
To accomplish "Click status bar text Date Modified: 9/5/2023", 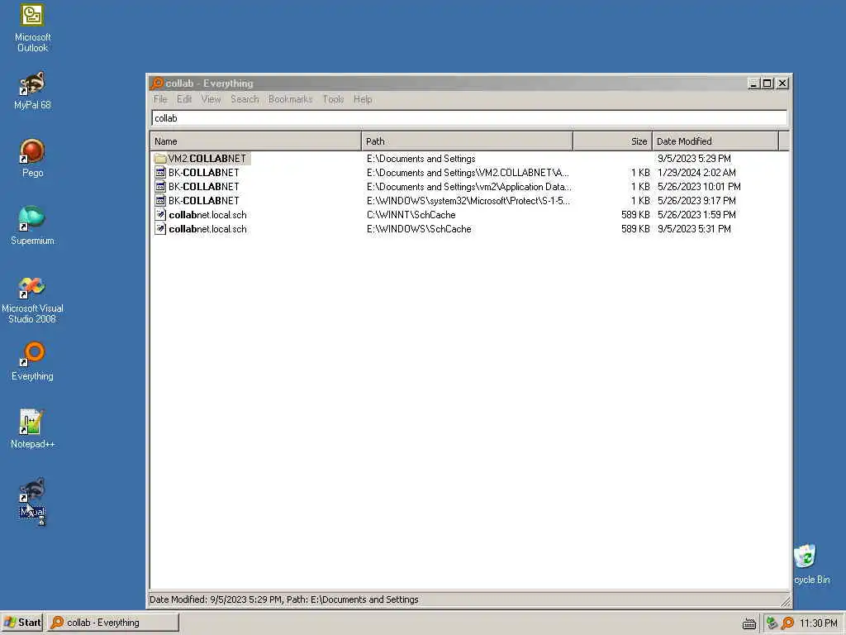I will (x=284, y=599).
